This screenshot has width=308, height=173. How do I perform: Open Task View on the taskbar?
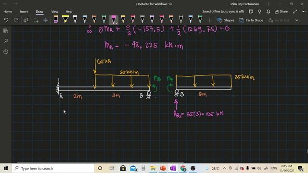[111, 168]
